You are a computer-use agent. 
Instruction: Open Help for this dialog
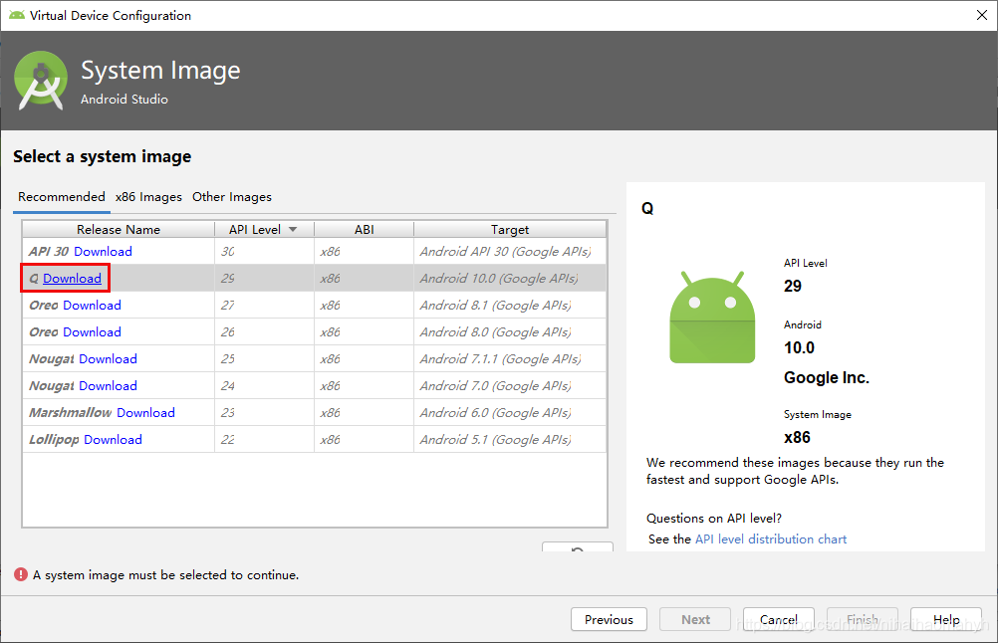(x=946, y=619)
